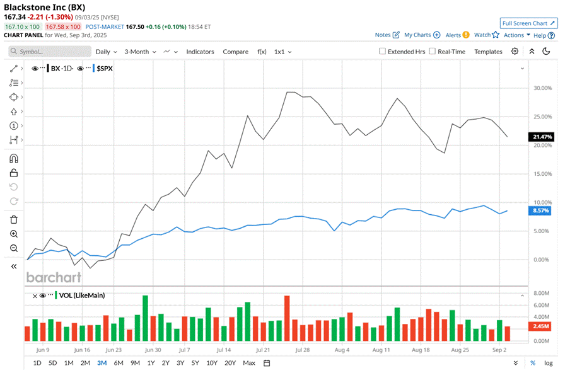The image size is (570, 373).
Task: Open the 3-Month period dropdown
Action: click(x=141, y=52)
